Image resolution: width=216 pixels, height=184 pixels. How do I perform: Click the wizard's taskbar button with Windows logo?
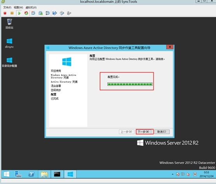(x=70, y=174)
